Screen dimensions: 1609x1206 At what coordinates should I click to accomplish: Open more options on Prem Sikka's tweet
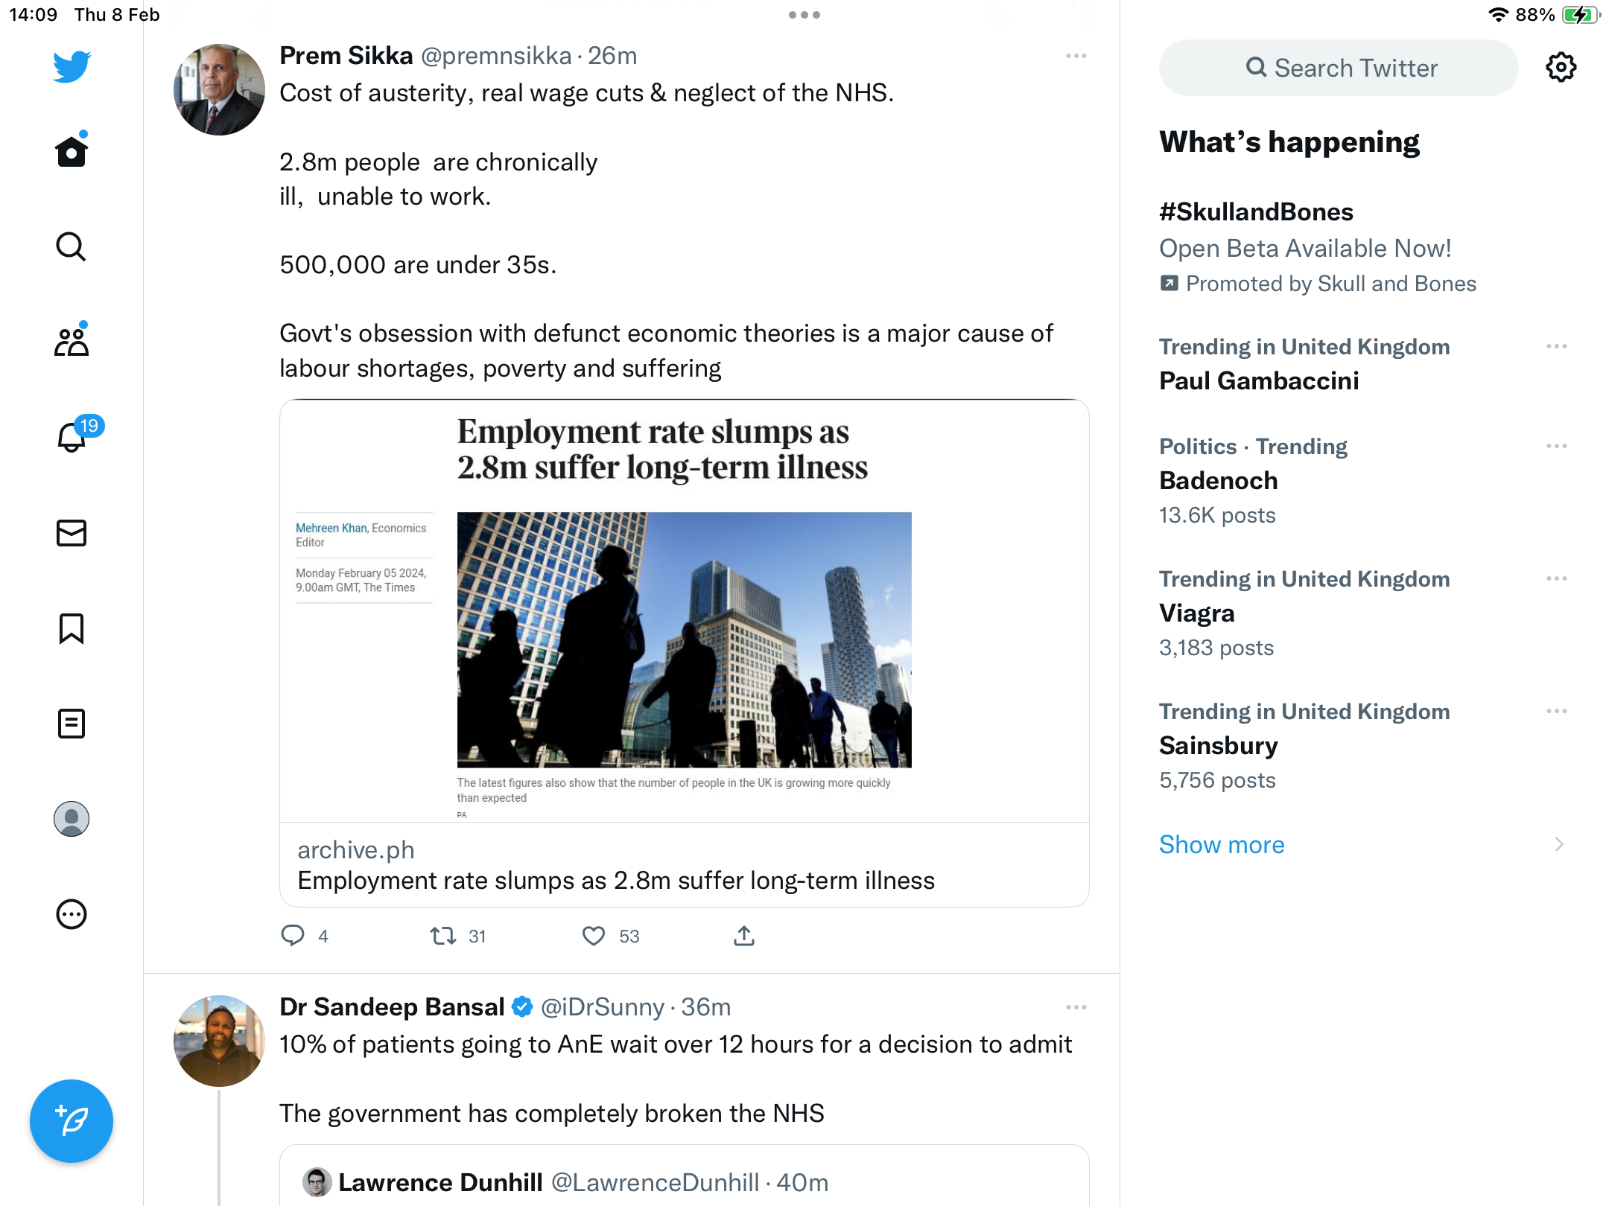click(1076, 57)
